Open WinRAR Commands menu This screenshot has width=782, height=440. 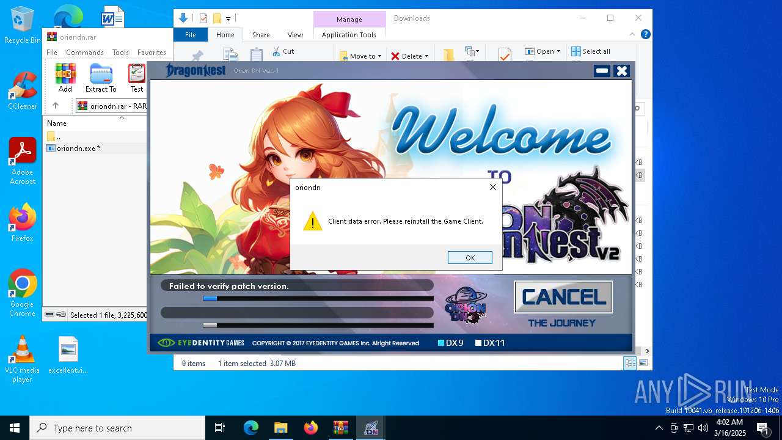click(85, 53)
